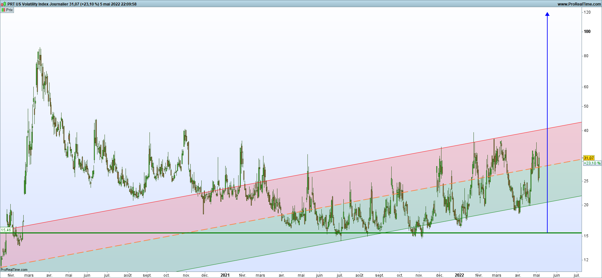Open the www.ProRealTime.com link

(x=579, y=4)
